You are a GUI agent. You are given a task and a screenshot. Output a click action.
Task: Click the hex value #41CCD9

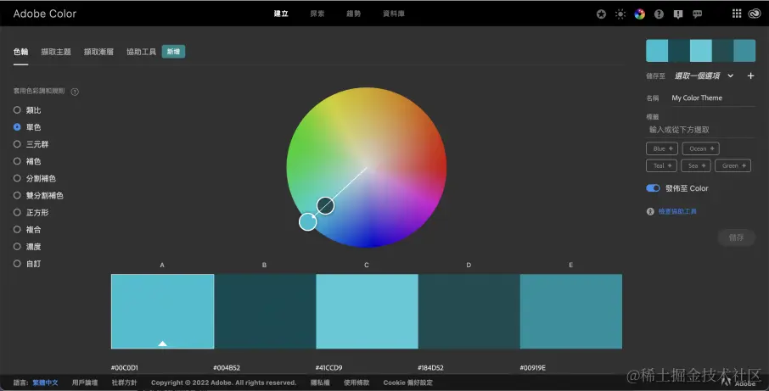pyautogui.click(x=328, y=367)
